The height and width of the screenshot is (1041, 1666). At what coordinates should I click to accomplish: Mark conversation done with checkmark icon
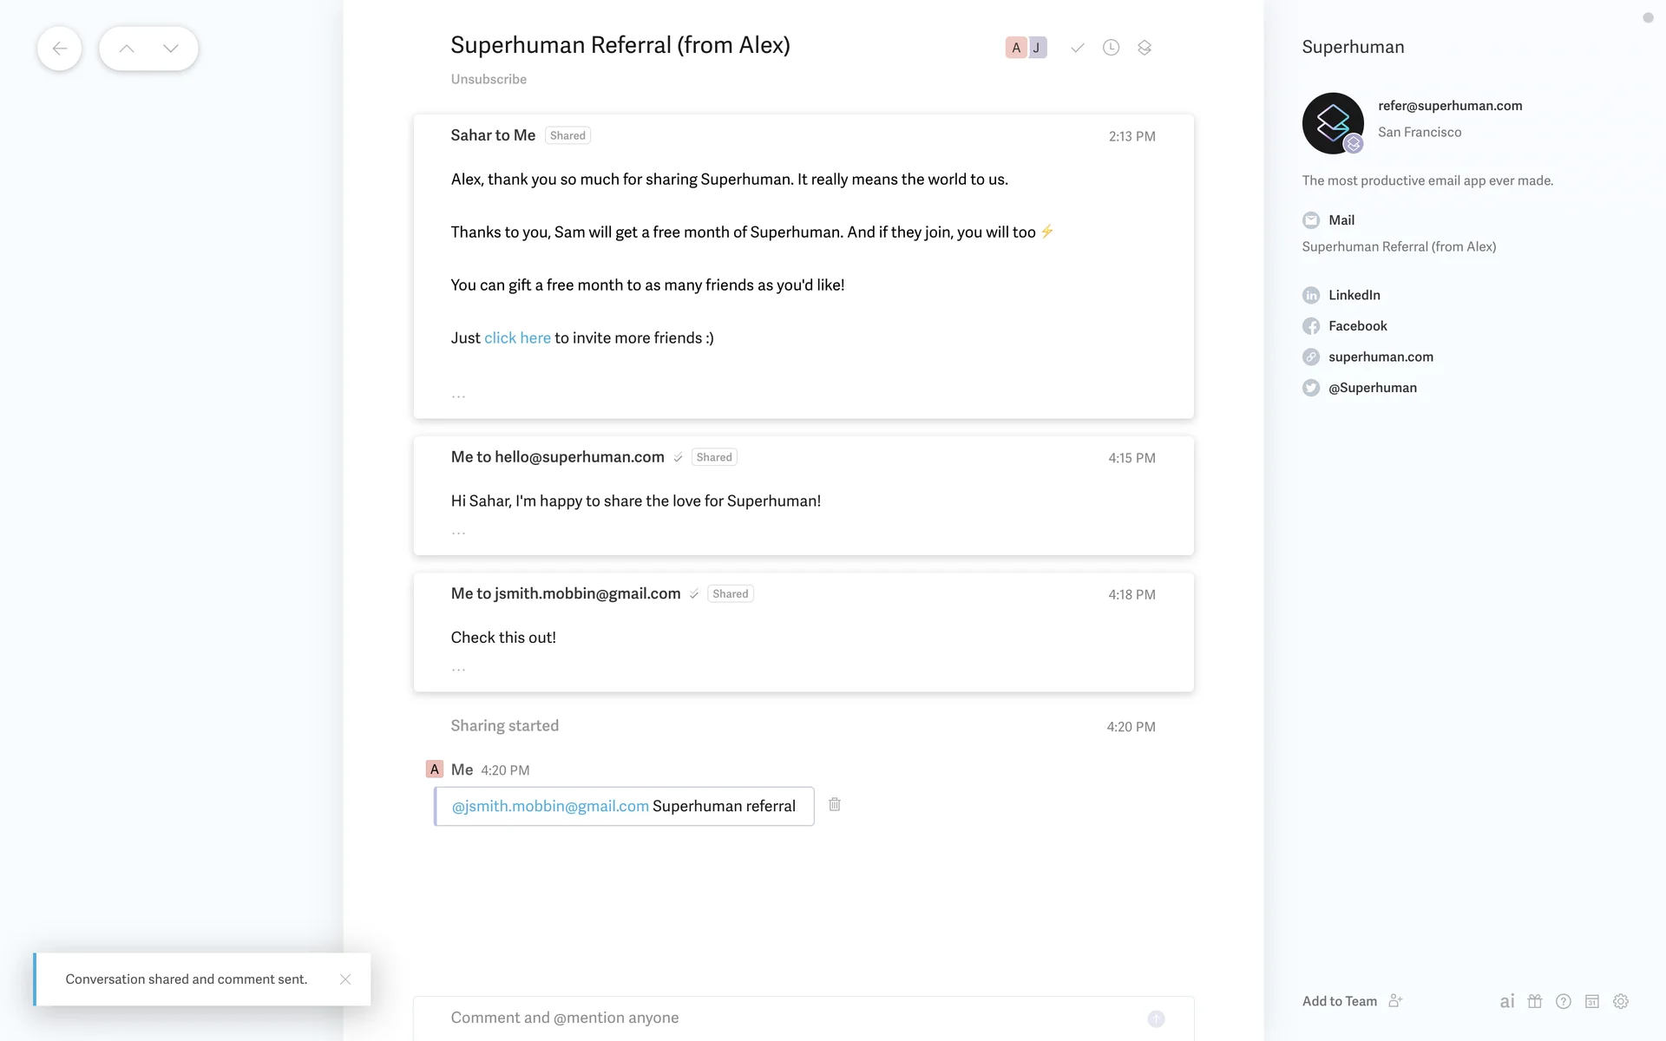click(1077, 48)
